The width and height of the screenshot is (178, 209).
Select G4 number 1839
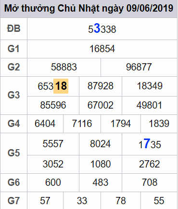[159, 124]
